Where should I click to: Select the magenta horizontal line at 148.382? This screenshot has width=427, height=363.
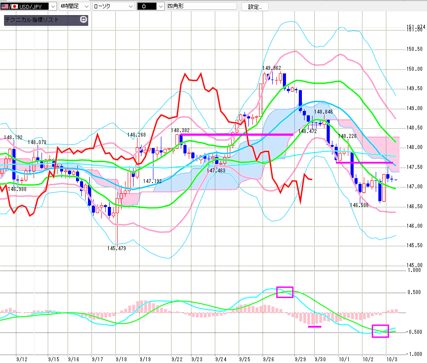click(x=236, y=134)
